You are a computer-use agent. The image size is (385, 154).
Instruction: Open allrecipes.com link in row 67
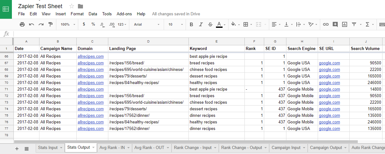(x=90, y=63)
